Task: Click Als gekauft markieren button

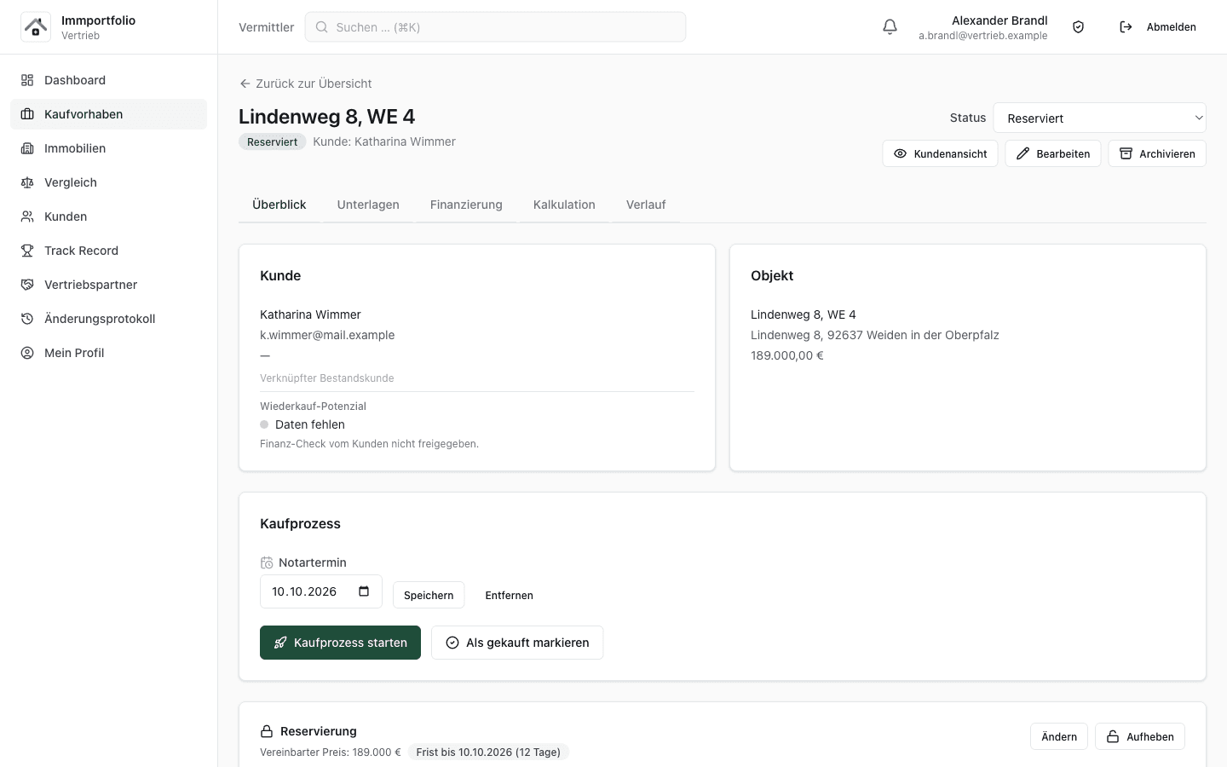Action: 517,643
